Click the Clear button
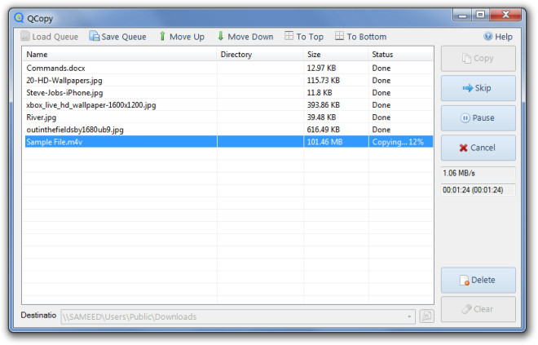 pos(478,309)
